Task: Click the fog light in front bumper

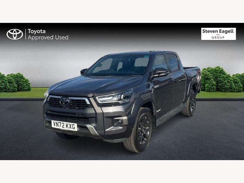Action: 119,121
